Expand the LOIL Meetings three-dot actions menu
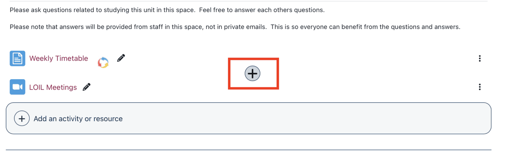Screen dimensions: 507x154 479,87
